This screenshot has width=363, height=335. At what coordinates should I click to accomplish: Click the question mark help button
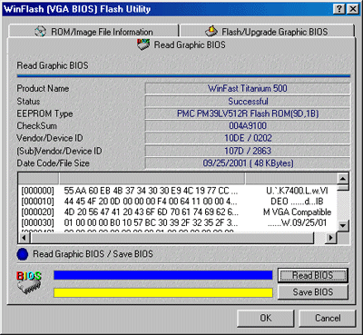point(339,9)
